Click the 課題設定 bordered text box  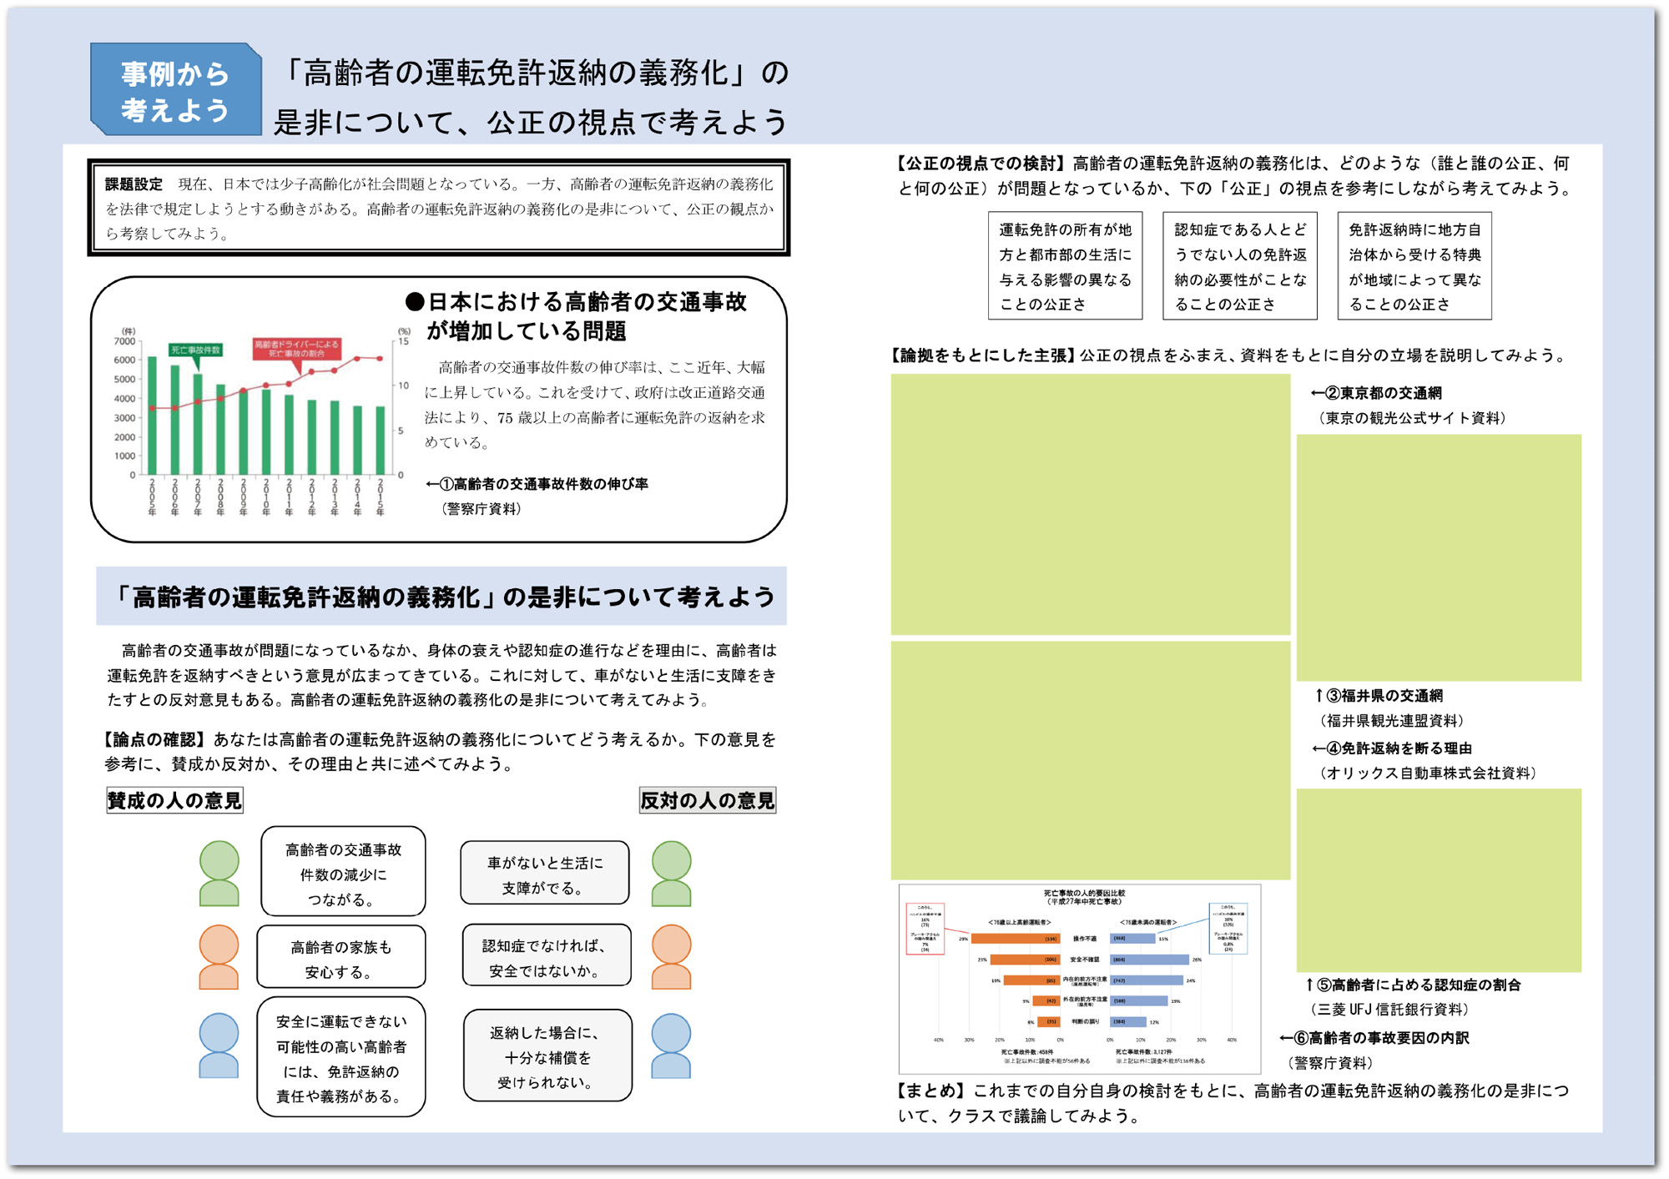point(439,208)
